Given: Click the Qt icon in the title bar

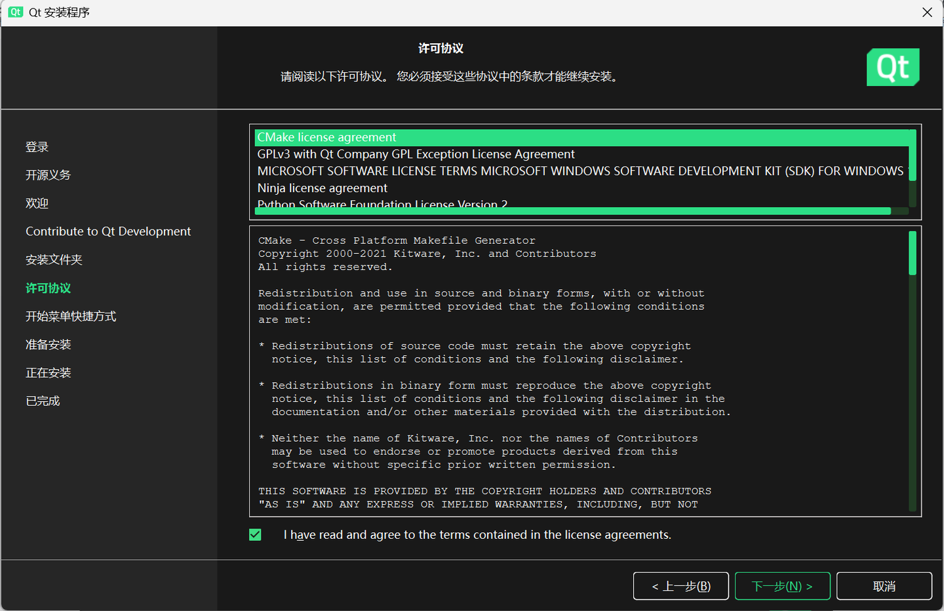Looking at the screenshot, I should click(14, 12).
